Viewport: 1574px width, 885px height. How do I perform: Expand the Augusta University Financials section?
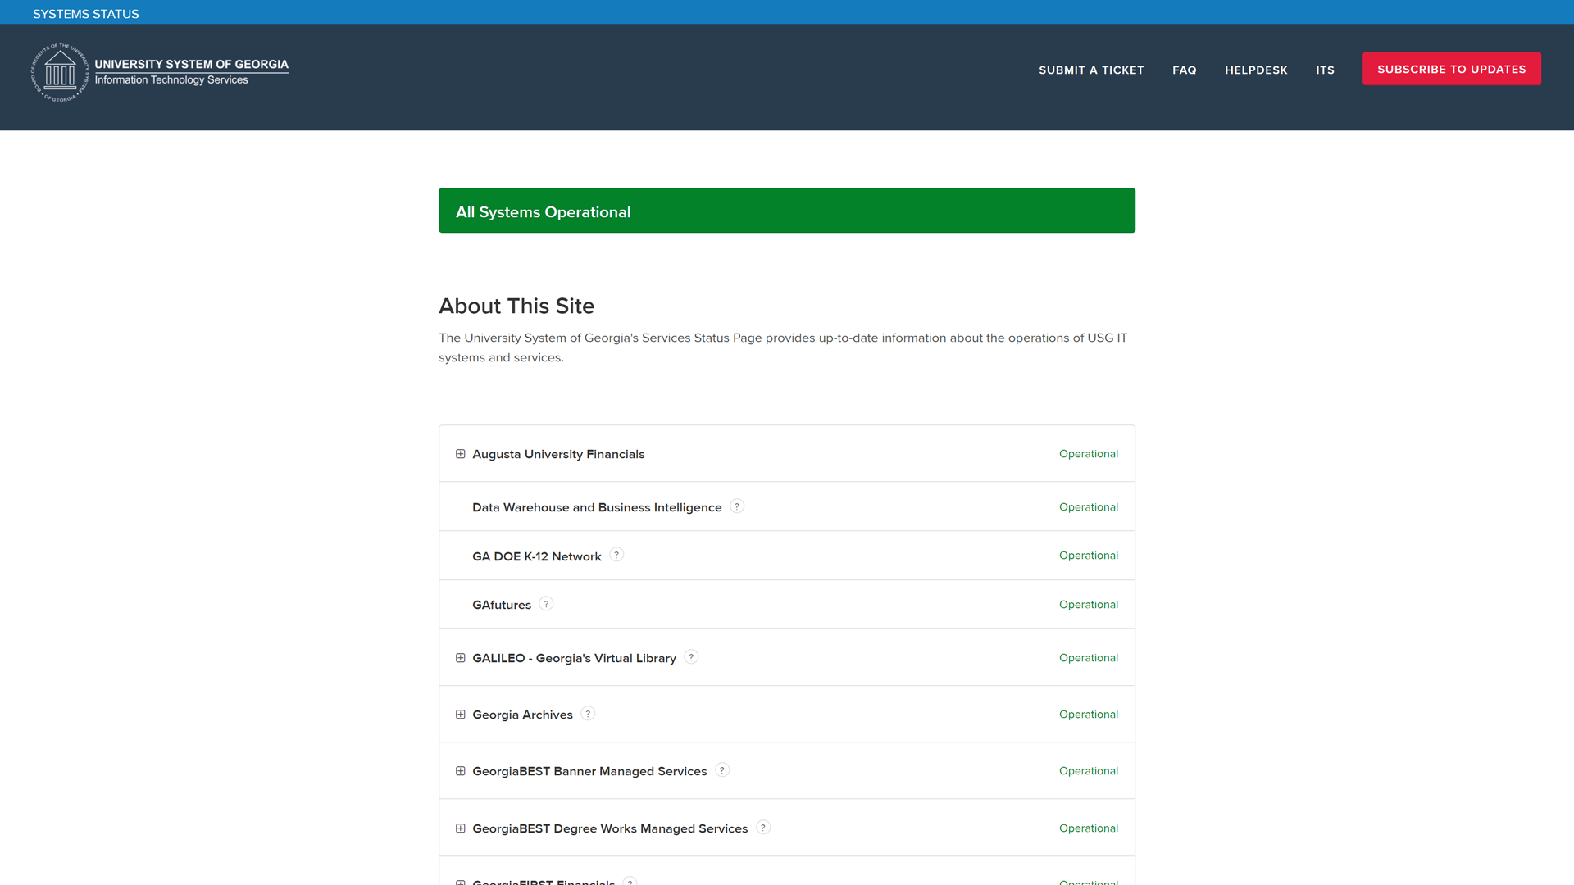point(460,453)
